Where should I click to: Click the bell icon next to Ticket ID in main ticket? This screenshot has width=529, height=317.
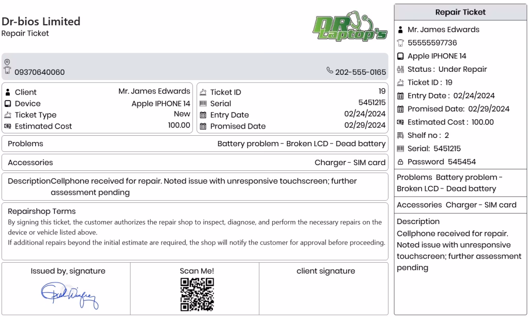(x=203, y=92)
